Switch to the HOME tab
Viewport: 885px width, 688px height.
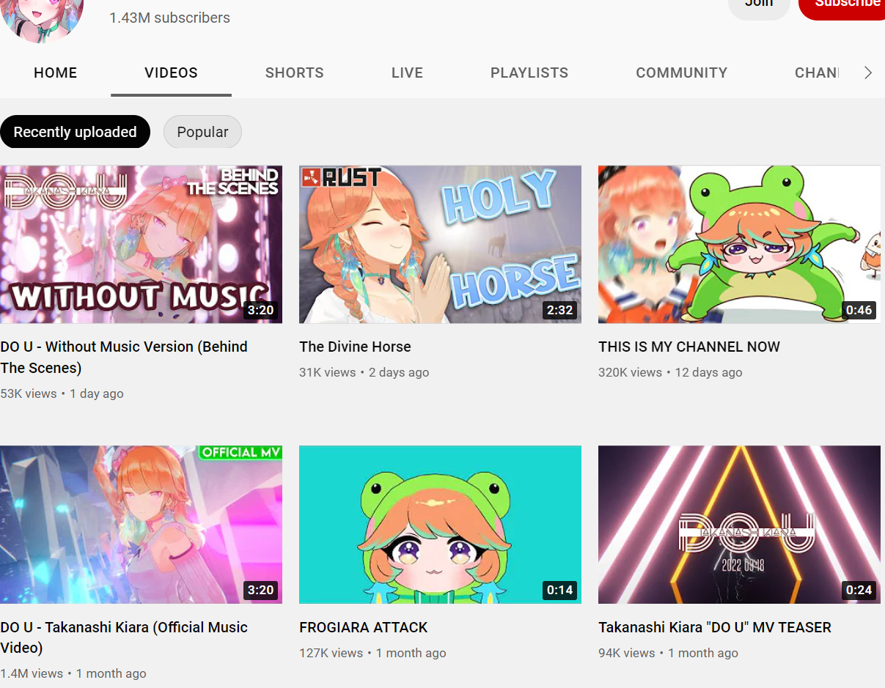click(x=56, y=73)
